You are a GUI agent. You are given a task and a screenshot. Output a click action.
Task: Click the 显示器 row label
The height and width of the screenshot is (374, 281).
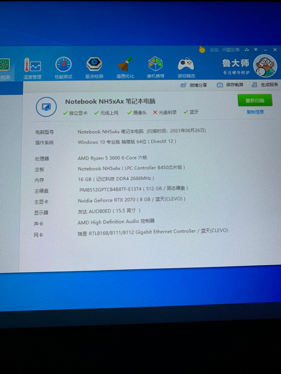(x=41, y=213)
